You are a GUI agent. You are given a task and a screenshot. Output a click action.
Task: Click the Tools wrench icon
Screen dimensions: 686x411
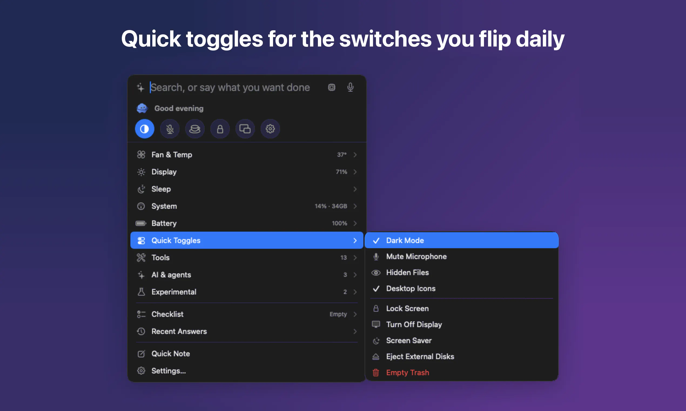(x=141, y=258)
